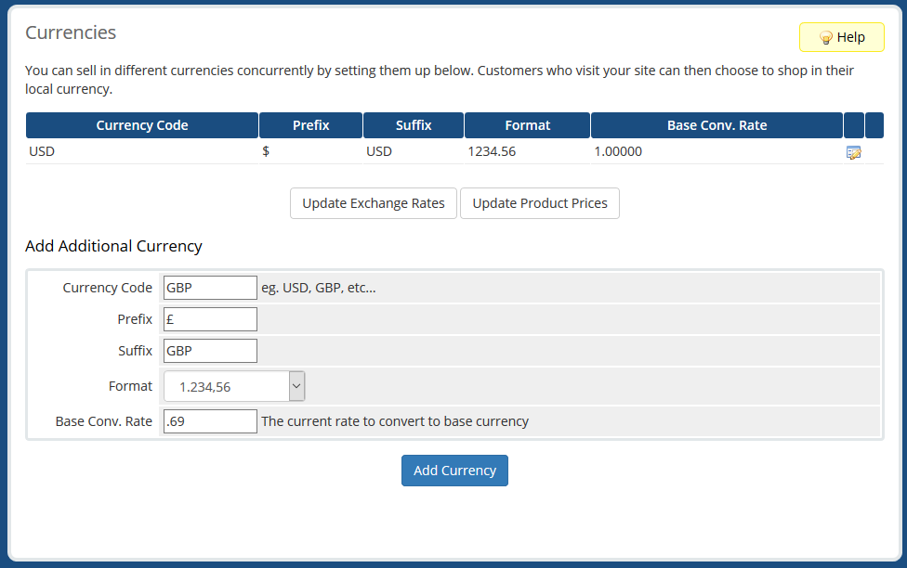Expand the Format dropdown showing 1.234,56
Screen dimensions: 907x568
click(x=234, y=386)
